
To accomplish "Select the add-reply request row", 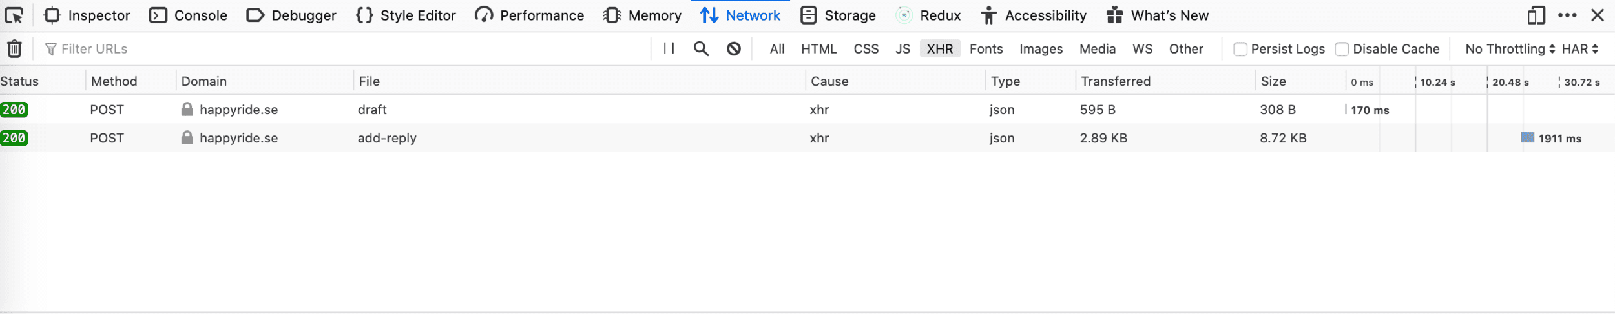I will 388,138.
